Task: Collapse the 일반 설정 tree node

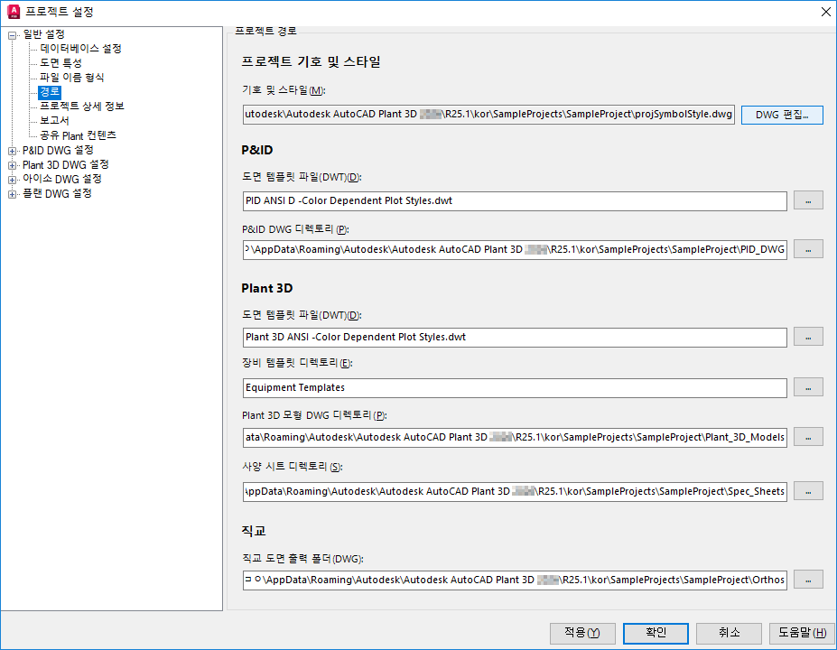Action: click(x=12, y=36)
